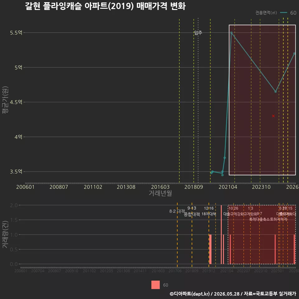Click the 0.5 volume axis label
The height and width of the screenshot is (299, 299).
[14, 249]
